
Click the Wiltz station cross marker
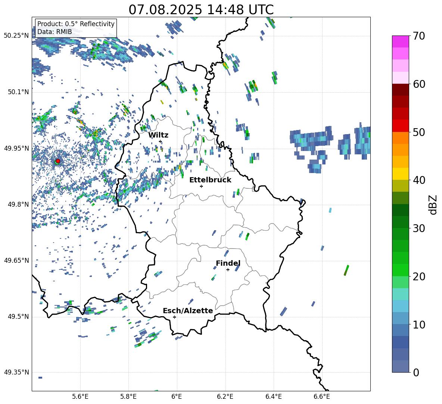tap(161, 141)
